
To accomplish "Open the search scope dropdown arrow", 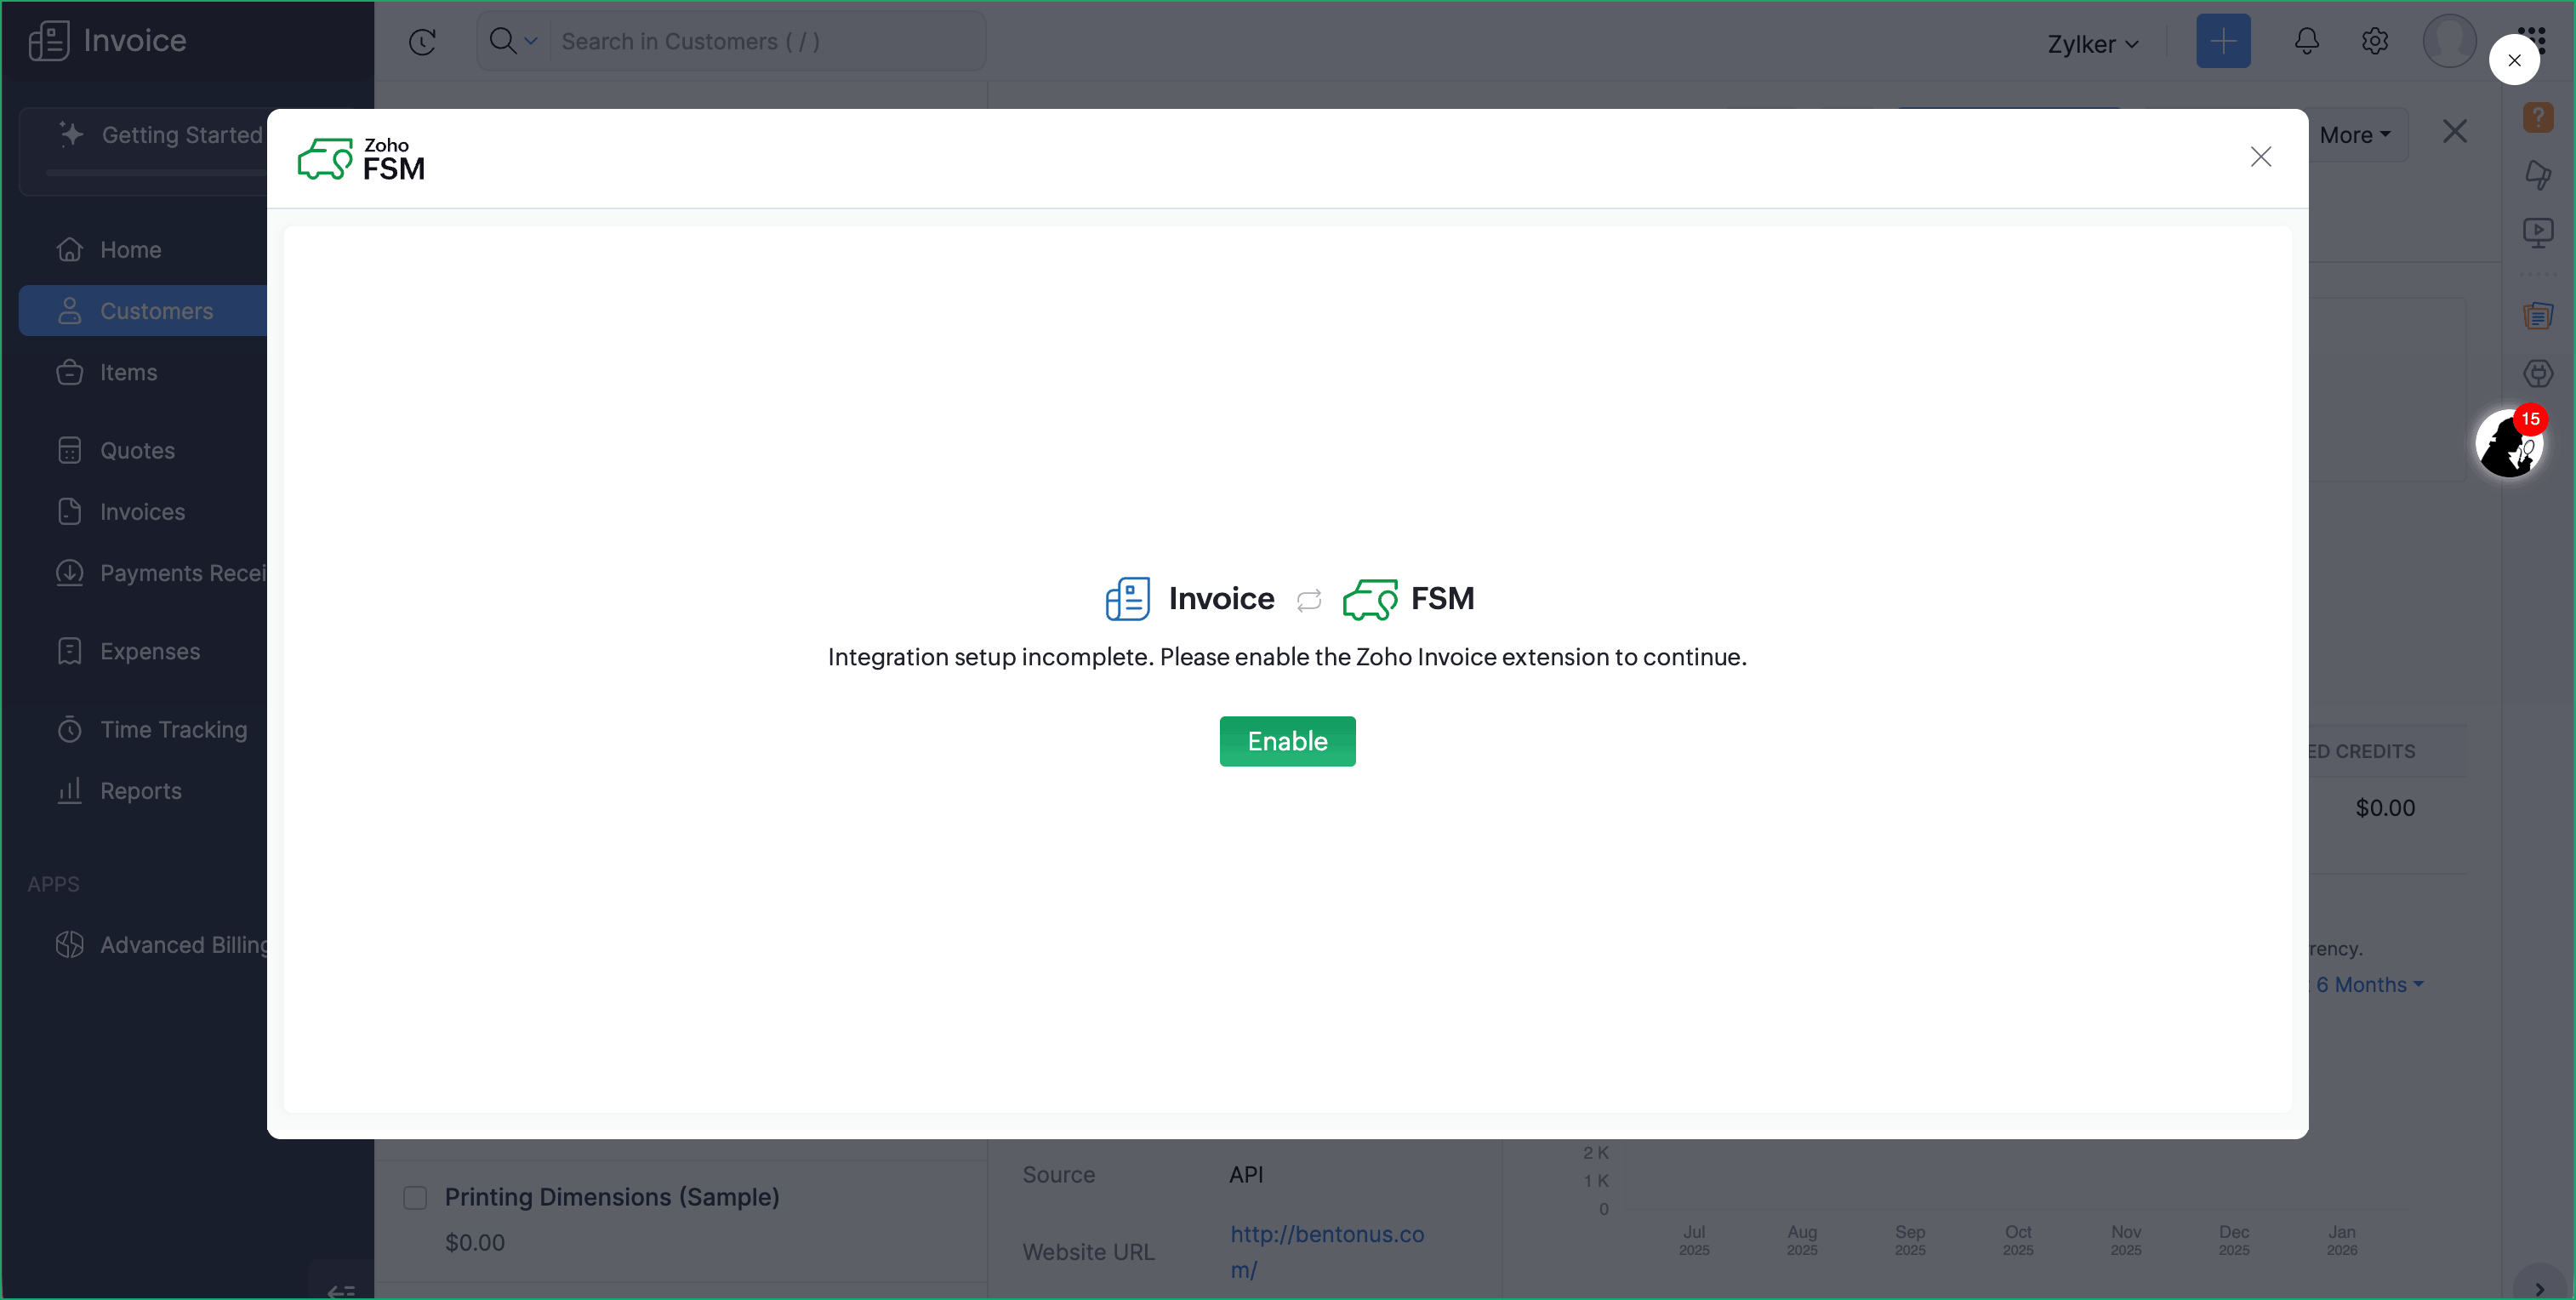I will coord(531,41).
